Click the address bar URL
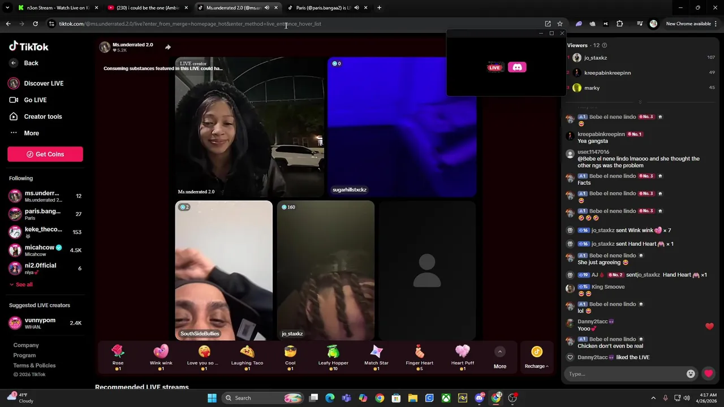This screenshot has height=407, width=724. point(190,24)
